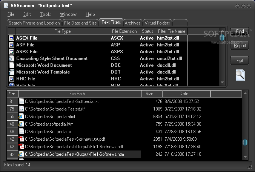
Task: Select the ASP File filter name
Action: [x=25, y=45]
